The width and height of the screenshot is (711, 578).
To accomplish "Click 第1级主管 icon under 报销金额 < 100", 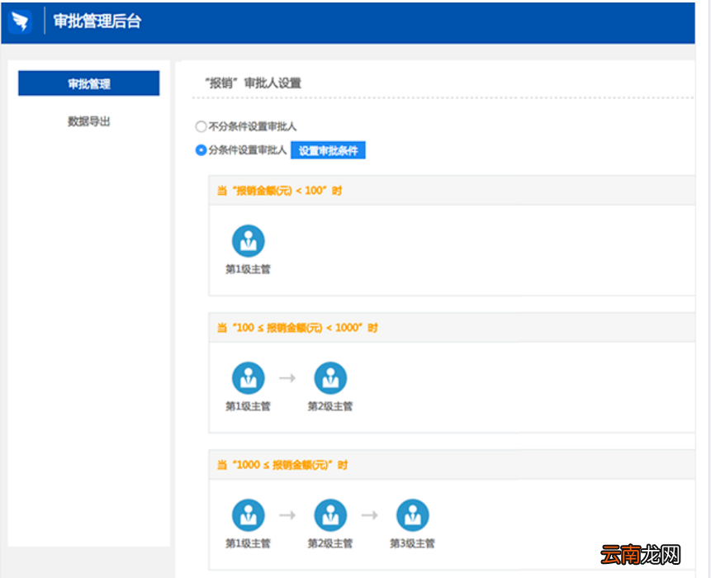I will (249, 241).
